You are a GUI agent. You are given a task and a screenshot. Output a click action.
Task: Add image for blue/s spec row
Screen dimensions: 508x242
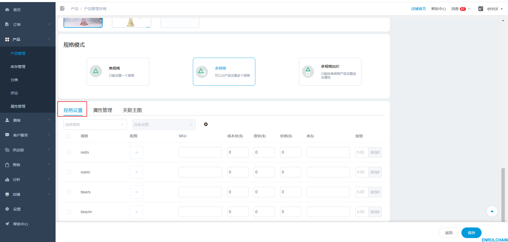click(x=137, y=192)
